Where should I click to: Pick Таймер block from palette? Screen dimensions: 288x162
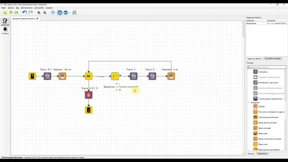[259, 107]
